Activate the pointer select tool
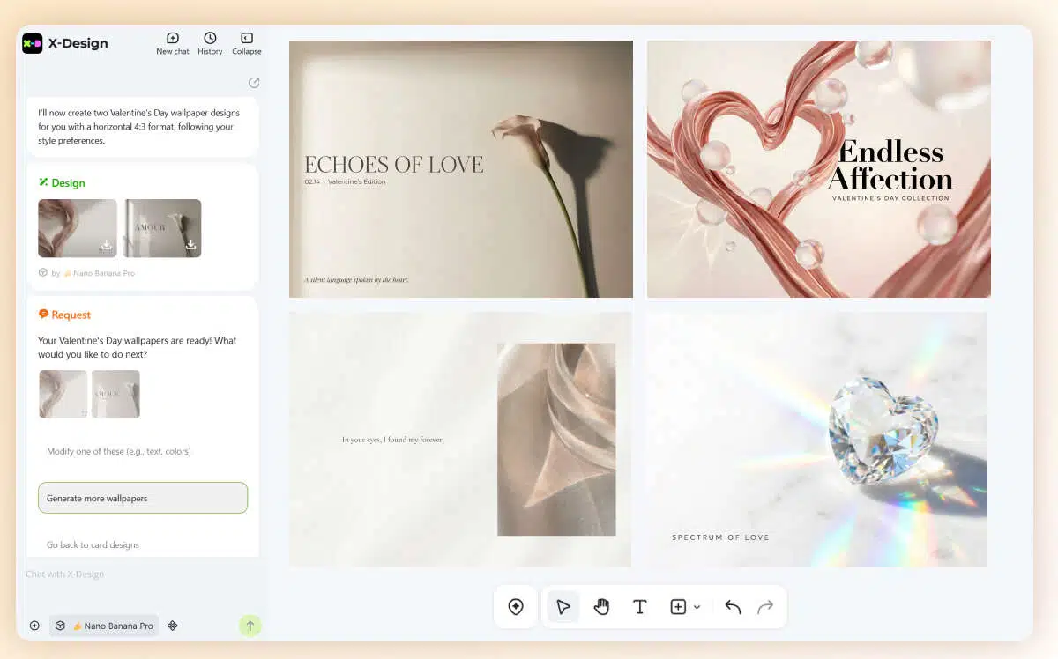 [563, 606]
